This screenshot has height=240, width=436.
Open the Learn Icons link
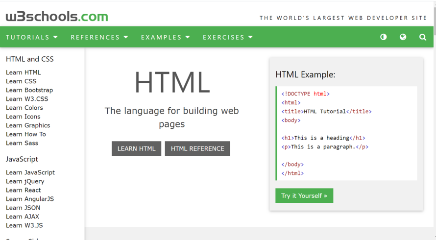[23, 117]
